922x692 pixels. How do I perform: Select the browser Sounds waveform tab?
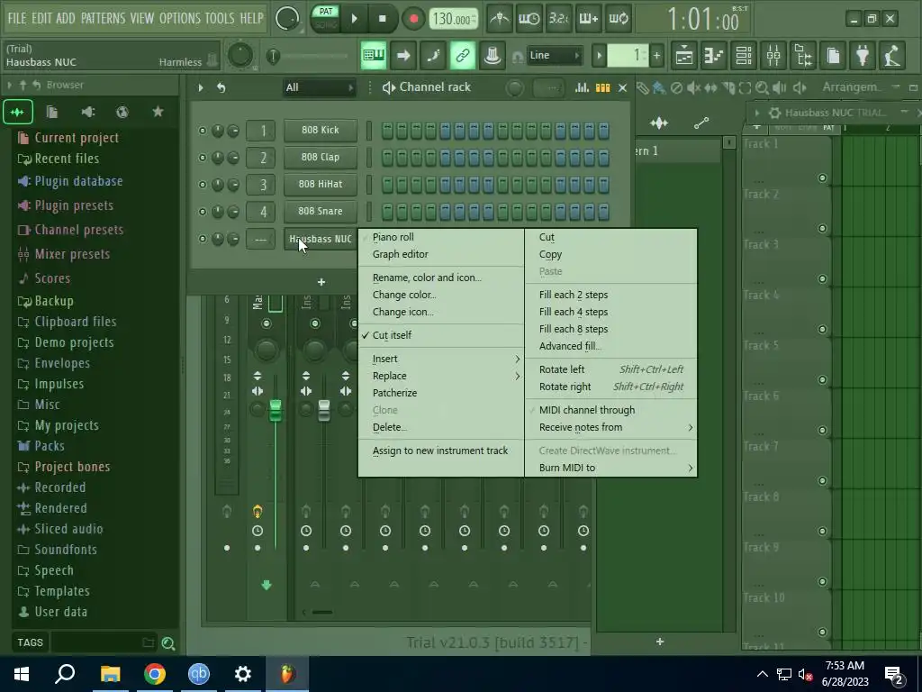point(18,112)
